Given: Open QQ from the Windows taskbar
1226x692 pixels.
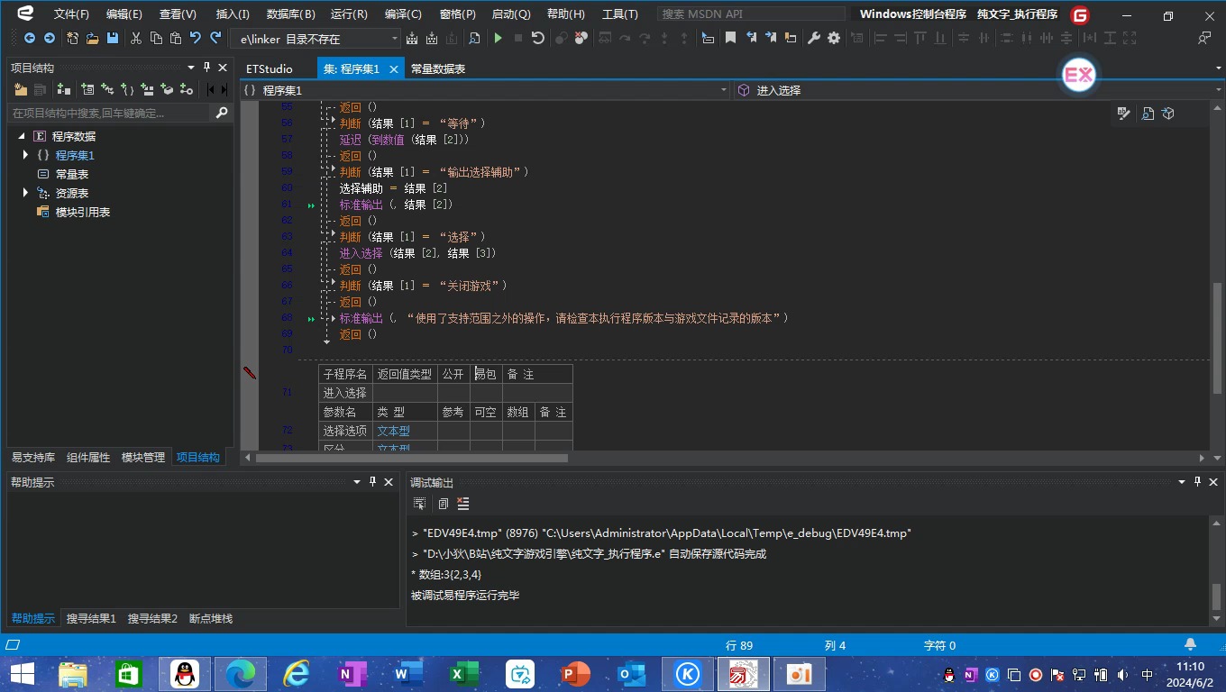Looking at the screenshot, I should tap(185, 673).
